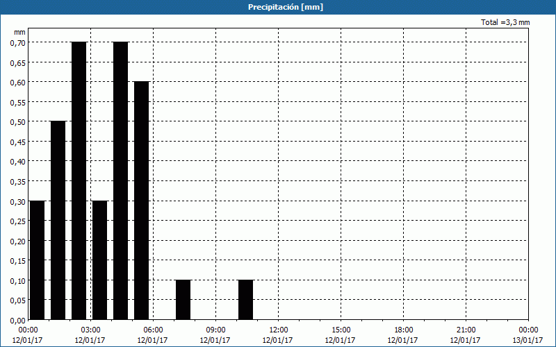Select the 0,50 mm precipitation bar
This screenshot has width=556, height=347.
[58, 221]
